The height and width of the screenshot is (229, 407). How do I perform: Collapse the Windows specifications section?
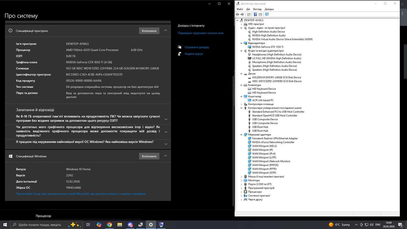tap(166, 156)
